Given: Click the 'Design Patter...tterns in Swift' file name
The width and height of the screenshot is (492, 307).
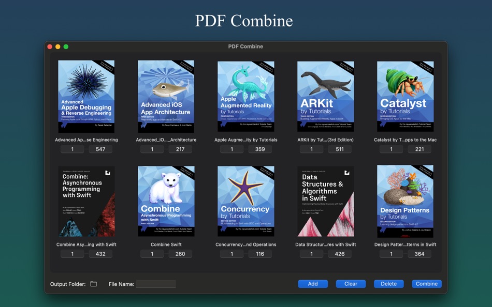Looking at the screenshot, I should [405, 244].
